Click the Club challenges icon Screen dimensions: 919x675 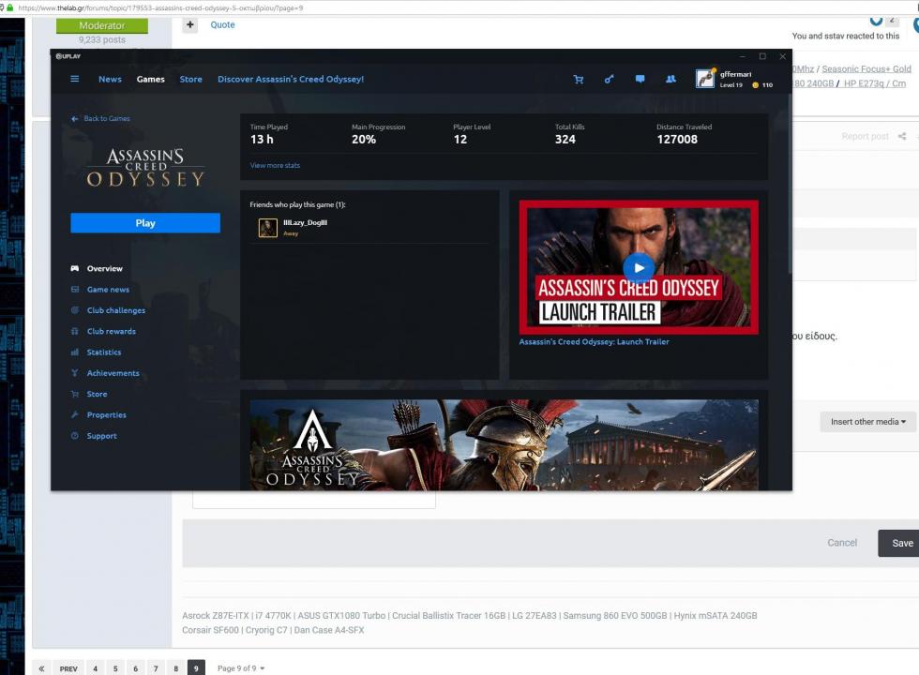pos(74,310)
